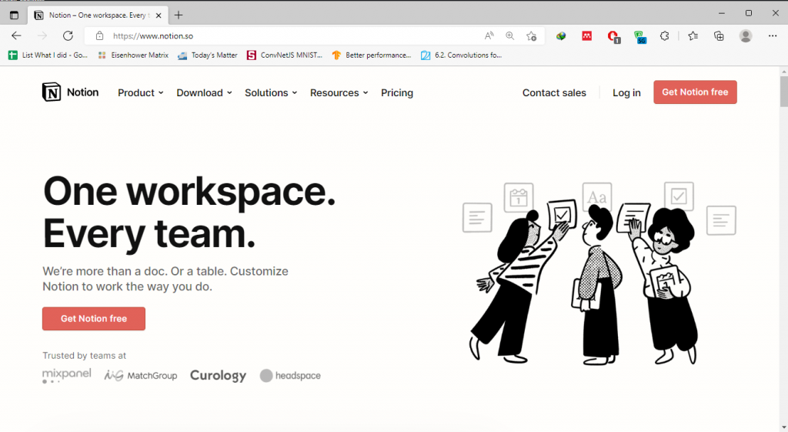Open the ConvNetJS MNIST bookmark
Image resolution: width=788 pixels, height=432 pixels.
click(285, 55)
